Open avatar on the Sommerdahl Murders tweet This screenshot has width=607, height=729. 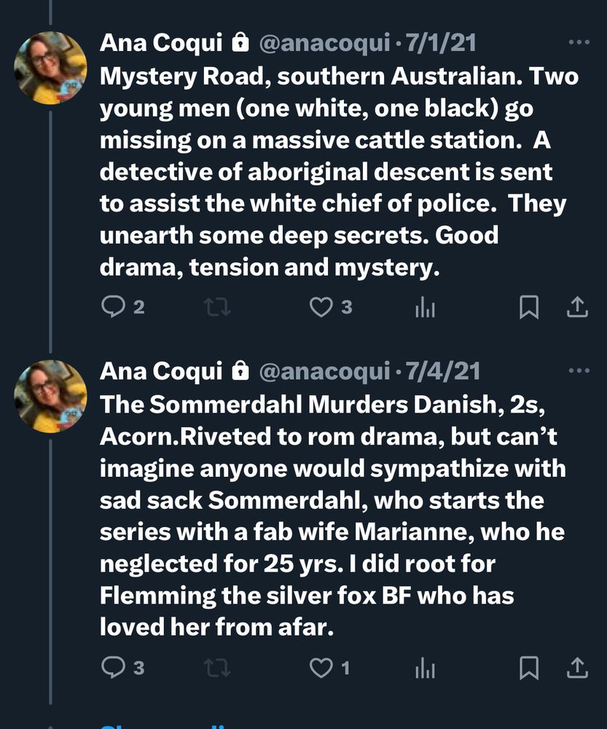click(50, 396)
